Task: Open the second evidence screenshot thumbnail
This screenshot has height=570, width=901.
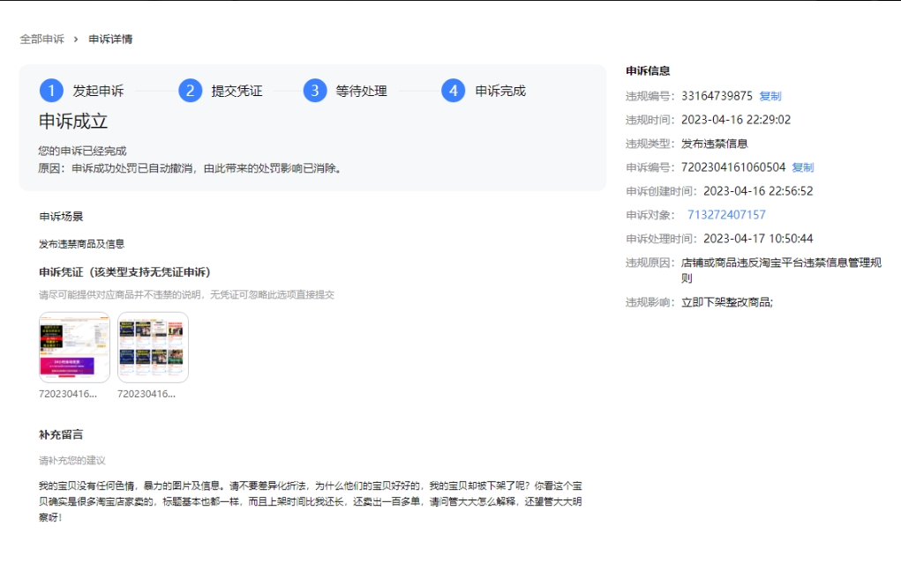Action: (x=153, y=347)
